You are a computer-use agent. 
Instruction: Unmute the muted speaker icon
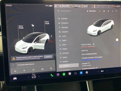pos(102,71)
